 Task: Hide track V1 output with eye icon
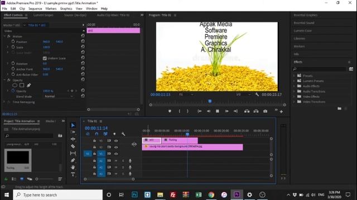click(x=116, y=154)
